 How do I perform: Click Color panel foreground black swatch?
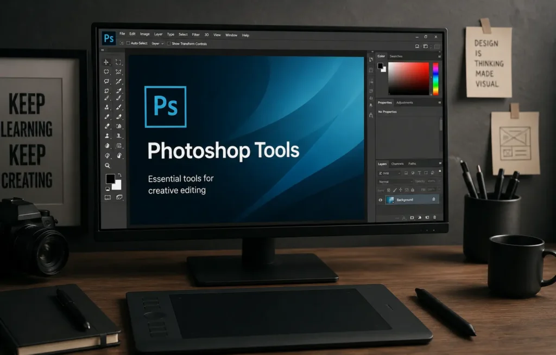380,66
